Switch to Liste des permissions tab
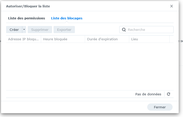This screenshot has height=117, width=183. pyautogui.click(x=26, y=18)
